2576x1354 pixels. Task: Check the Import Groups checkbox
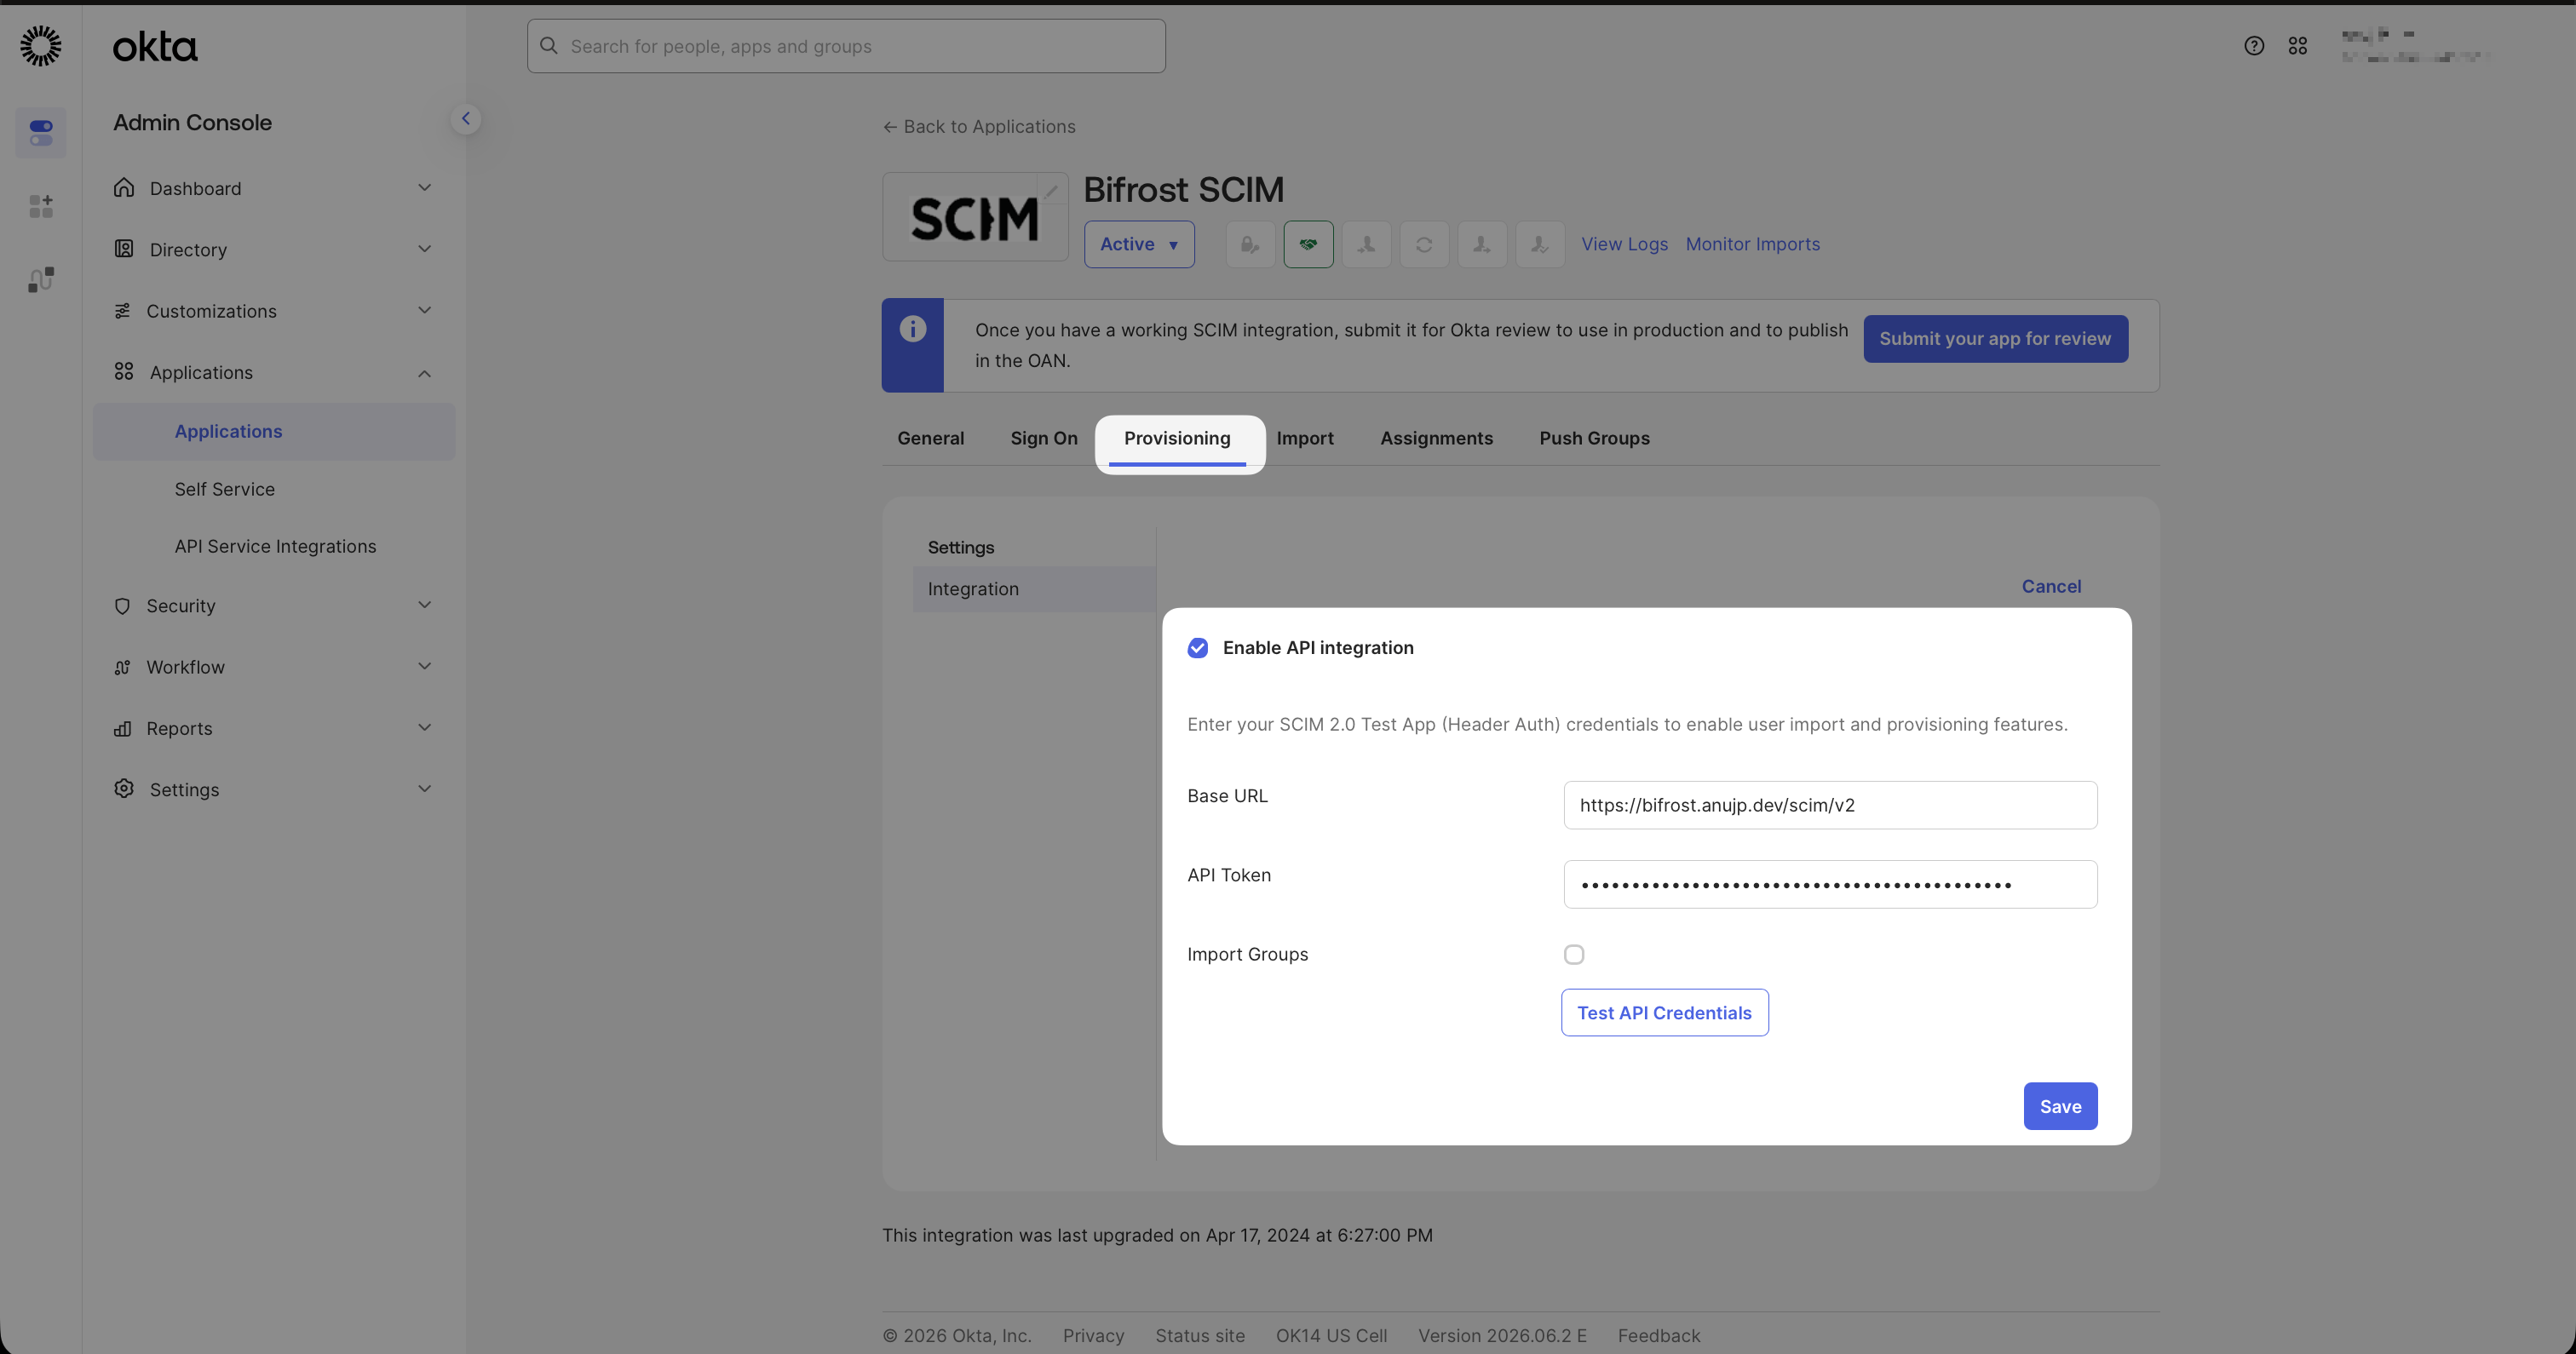coord(1574,954)
